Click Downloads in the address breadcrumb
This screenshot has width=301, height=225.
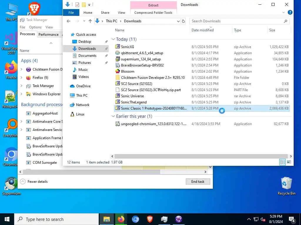tap(133, 21)
